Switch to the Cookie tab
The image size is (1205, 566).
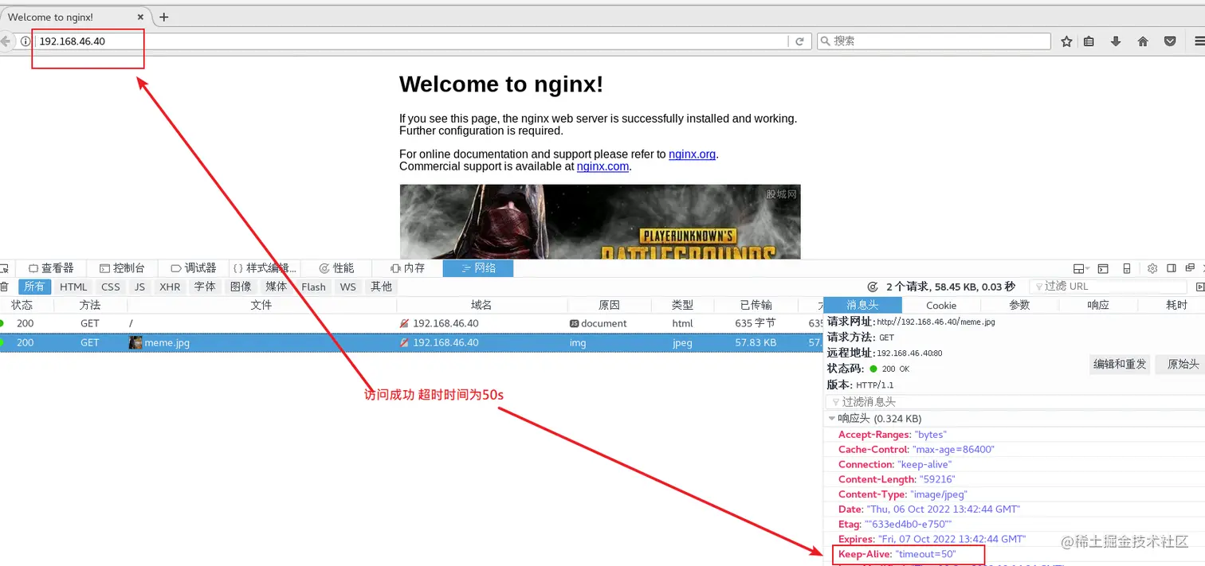940,305
